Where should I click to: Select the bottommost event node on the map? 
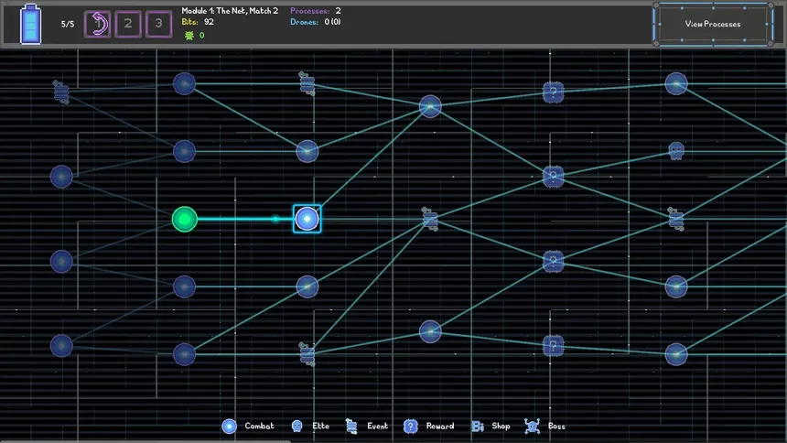pyautogui.click(x=307, y=354)
